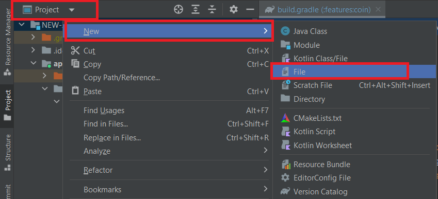
Task: Click the Kotlin Script icon
Action: pos(285,131)
